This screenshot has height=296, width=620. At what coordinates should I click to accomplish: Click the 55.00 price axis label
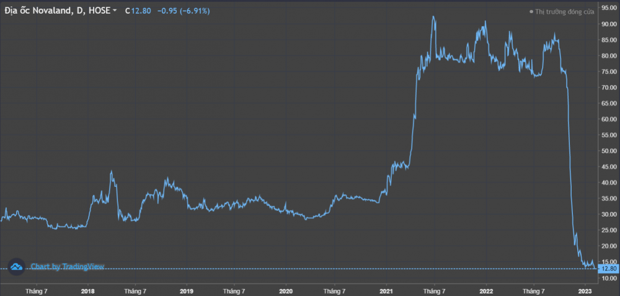(x=609, y=135)
